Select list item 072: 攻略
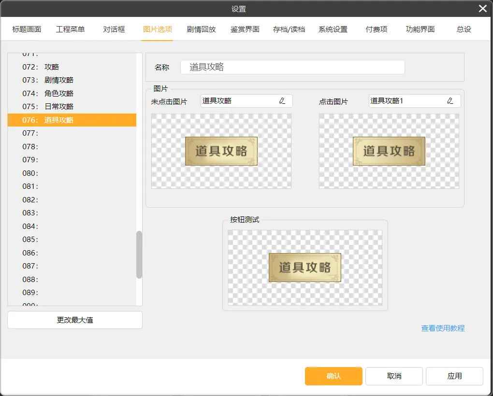 coord(72,67)
